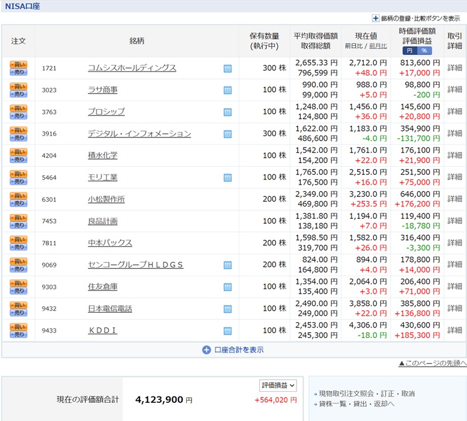The width and height of the screenshot is (467, 421).
Task: Open the calendar icon for KDDI
Action: (228, 331)
